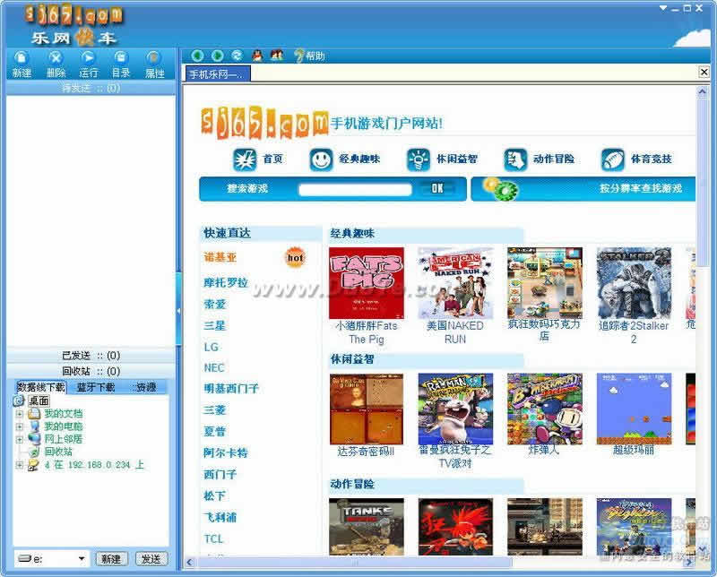
Task: Click the OK search button
Action: (437, 188)
